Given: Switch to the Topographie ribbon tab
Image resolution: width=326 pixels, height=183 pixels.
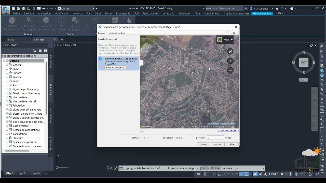Looking at the screenshot, I should coord(123,13).
